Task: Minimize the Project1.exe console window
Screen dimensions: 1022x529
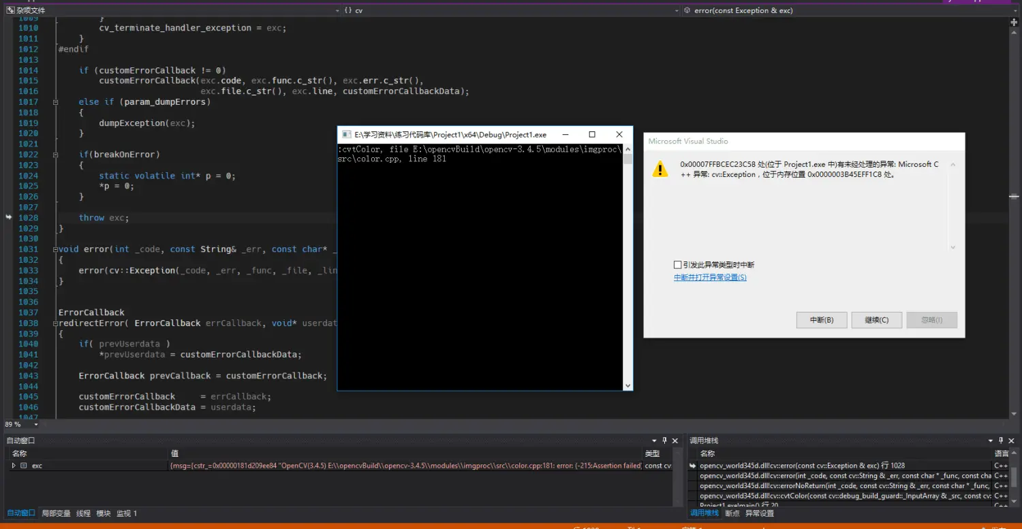Action: (x=564, y=135)
